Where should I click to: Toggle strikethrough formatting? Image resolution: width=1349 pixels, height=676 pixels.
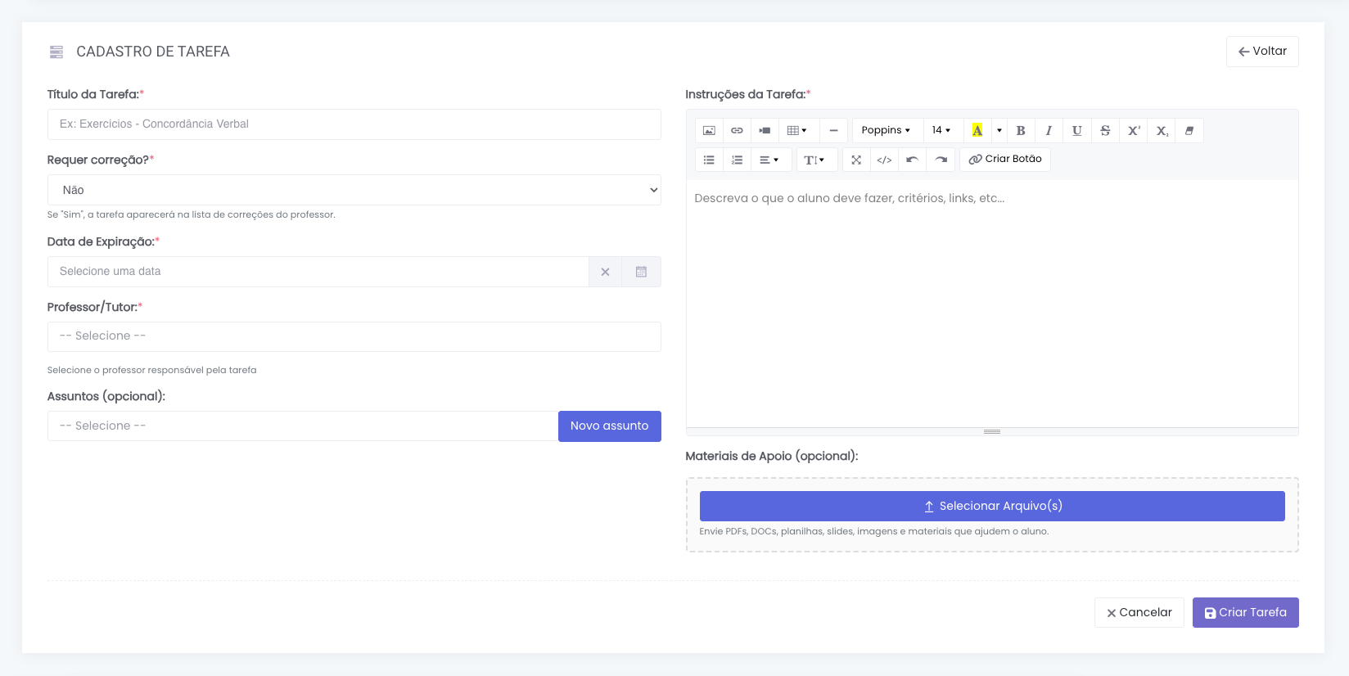(1105, 131)
